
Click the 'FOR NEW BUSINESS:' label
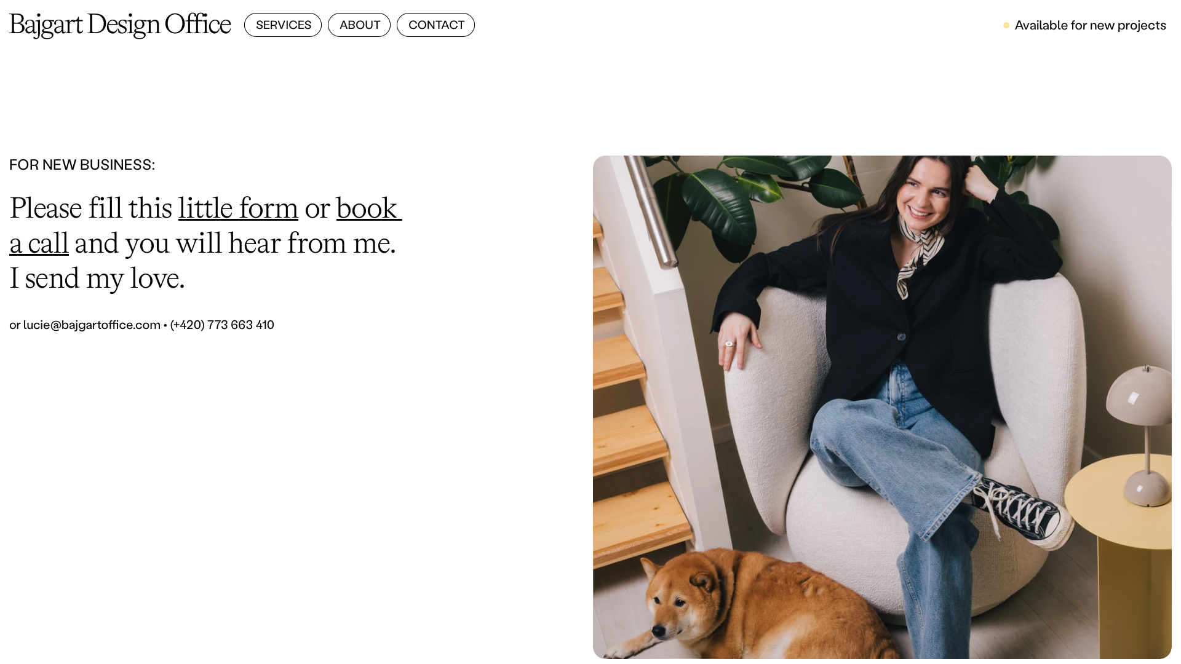82,165
